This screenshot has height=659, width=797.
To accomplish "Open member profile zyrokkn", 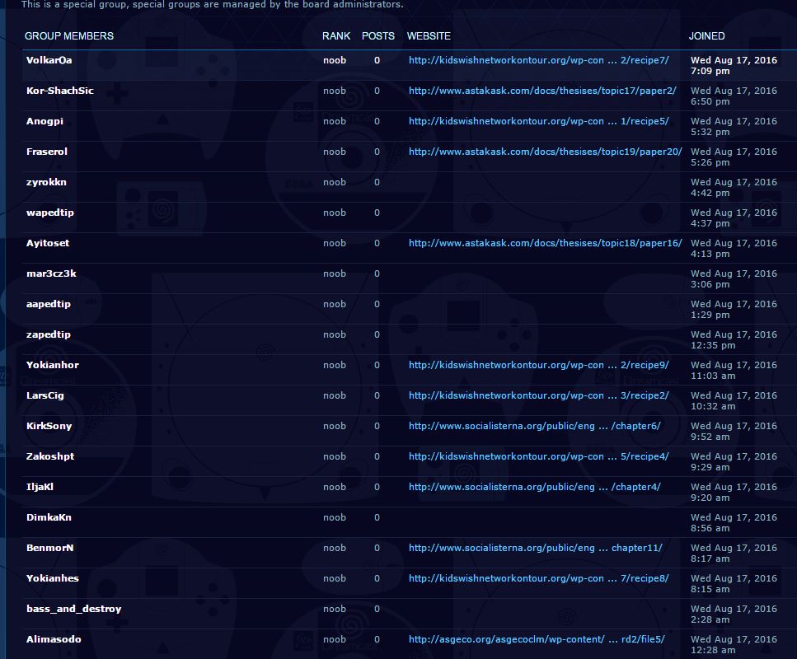I will [x=46, y=182].
